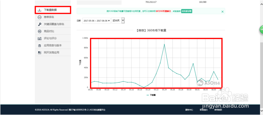Viewport: 263px width, 115px height.
Task: Dismiss the green tip banner with X
Action: pos(222,12)
